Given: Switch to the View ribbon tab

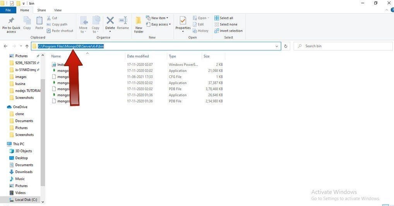Looking at the screenshot, I should pos(58,10).
